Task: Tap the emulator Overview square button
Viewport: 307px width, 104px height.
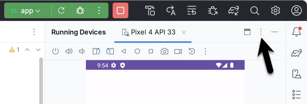Action: click(151, 51)
